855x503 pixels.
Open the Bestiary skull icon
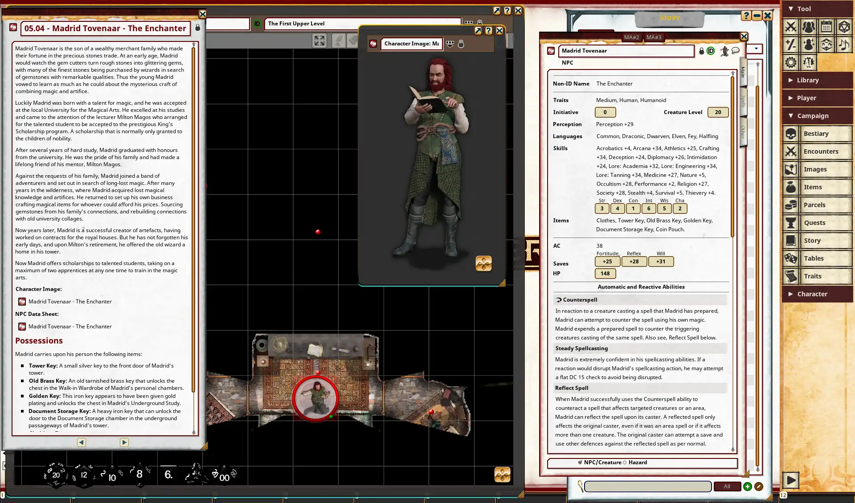pos(791,134)
